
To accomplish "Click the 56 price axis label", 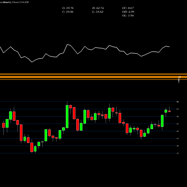I will click(178, 116).
